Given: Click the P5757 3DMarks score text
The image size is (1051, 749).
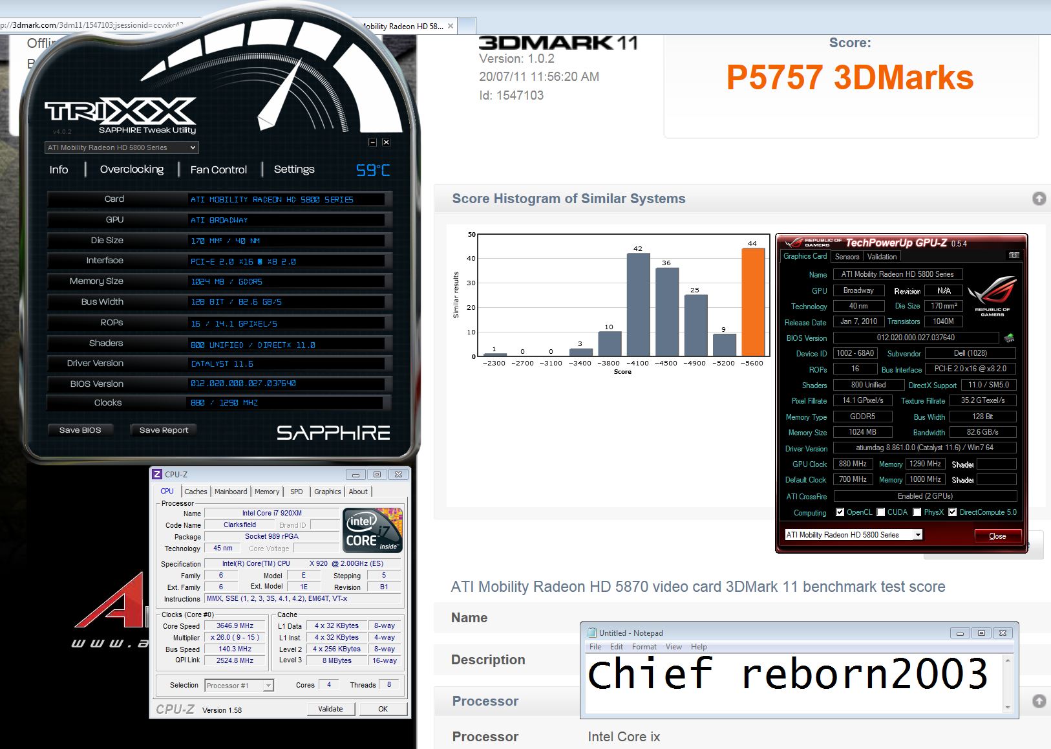Looking at the screenshot, I should point(849,78).
